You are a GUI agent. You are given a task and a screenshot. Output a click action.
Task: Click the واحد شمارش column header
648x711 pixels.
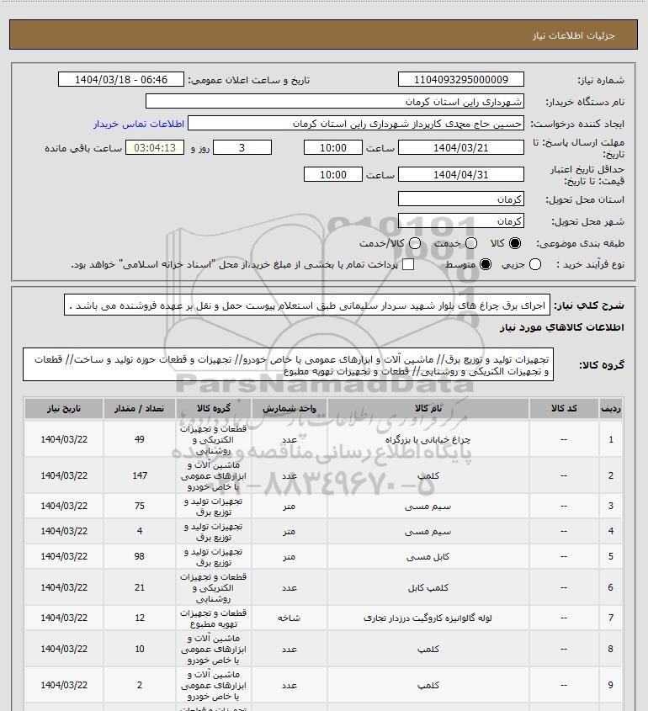[x=289, y=409]
